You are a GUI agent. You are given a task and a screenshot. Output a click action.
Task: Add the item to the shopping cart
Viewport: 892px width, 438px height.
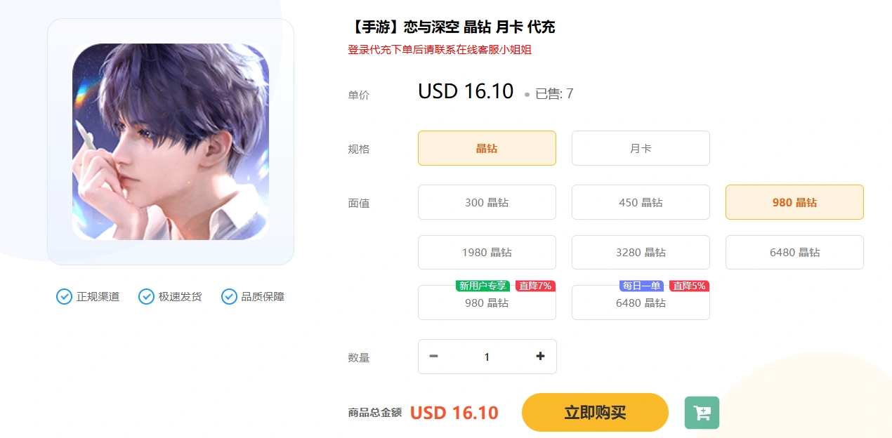coord(702,413)
